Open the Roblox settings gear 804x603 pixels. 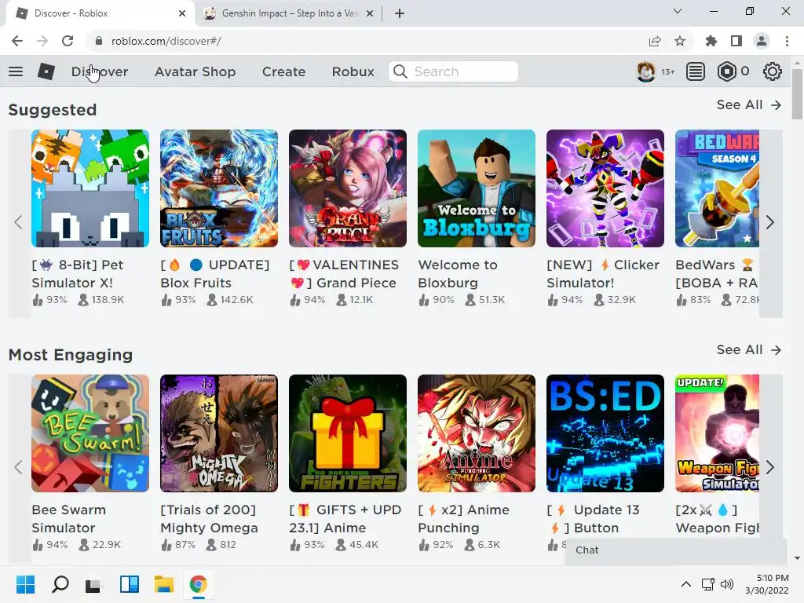pos(773,71)
